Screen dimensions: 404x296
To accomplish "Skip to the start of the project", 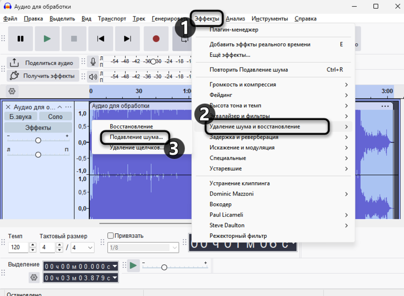I will (x=101, y=39).
